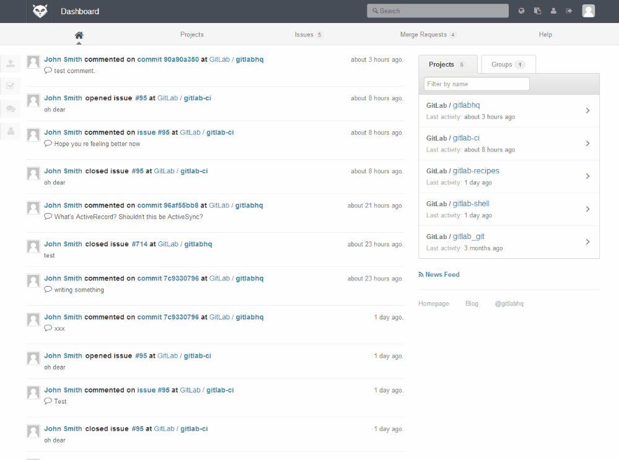The image size is (619, 460).
Task: Expand the GitLab / gitlab-recipes project chevron
Action: [x=587, y=176]
